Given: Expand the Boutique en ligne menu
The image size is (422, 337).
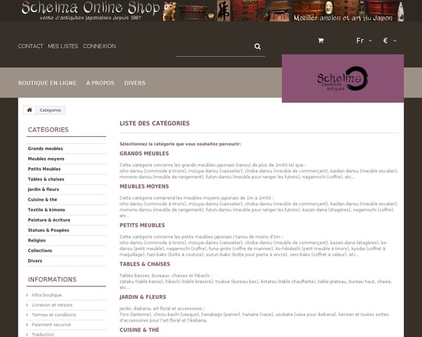Looking at the screenshot, I should [x=47, y=83].
